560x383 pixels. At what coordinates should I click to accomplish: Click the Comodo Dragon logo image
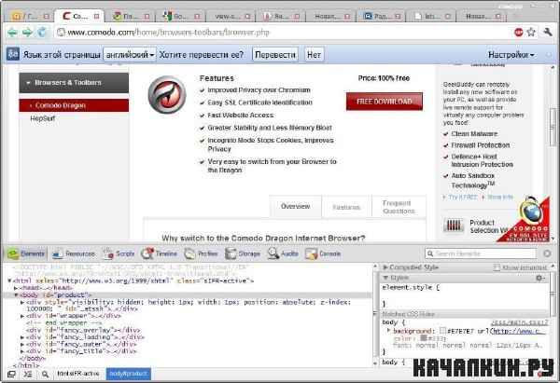point(167,94)
